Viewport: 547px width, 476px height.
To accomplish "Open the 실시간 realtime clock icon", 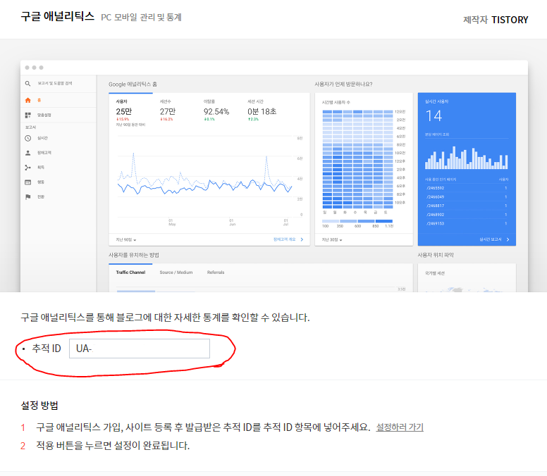I will pyautogui.click(x=28, y=138).
